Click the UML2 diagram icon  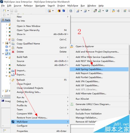[x=72, y=104]
